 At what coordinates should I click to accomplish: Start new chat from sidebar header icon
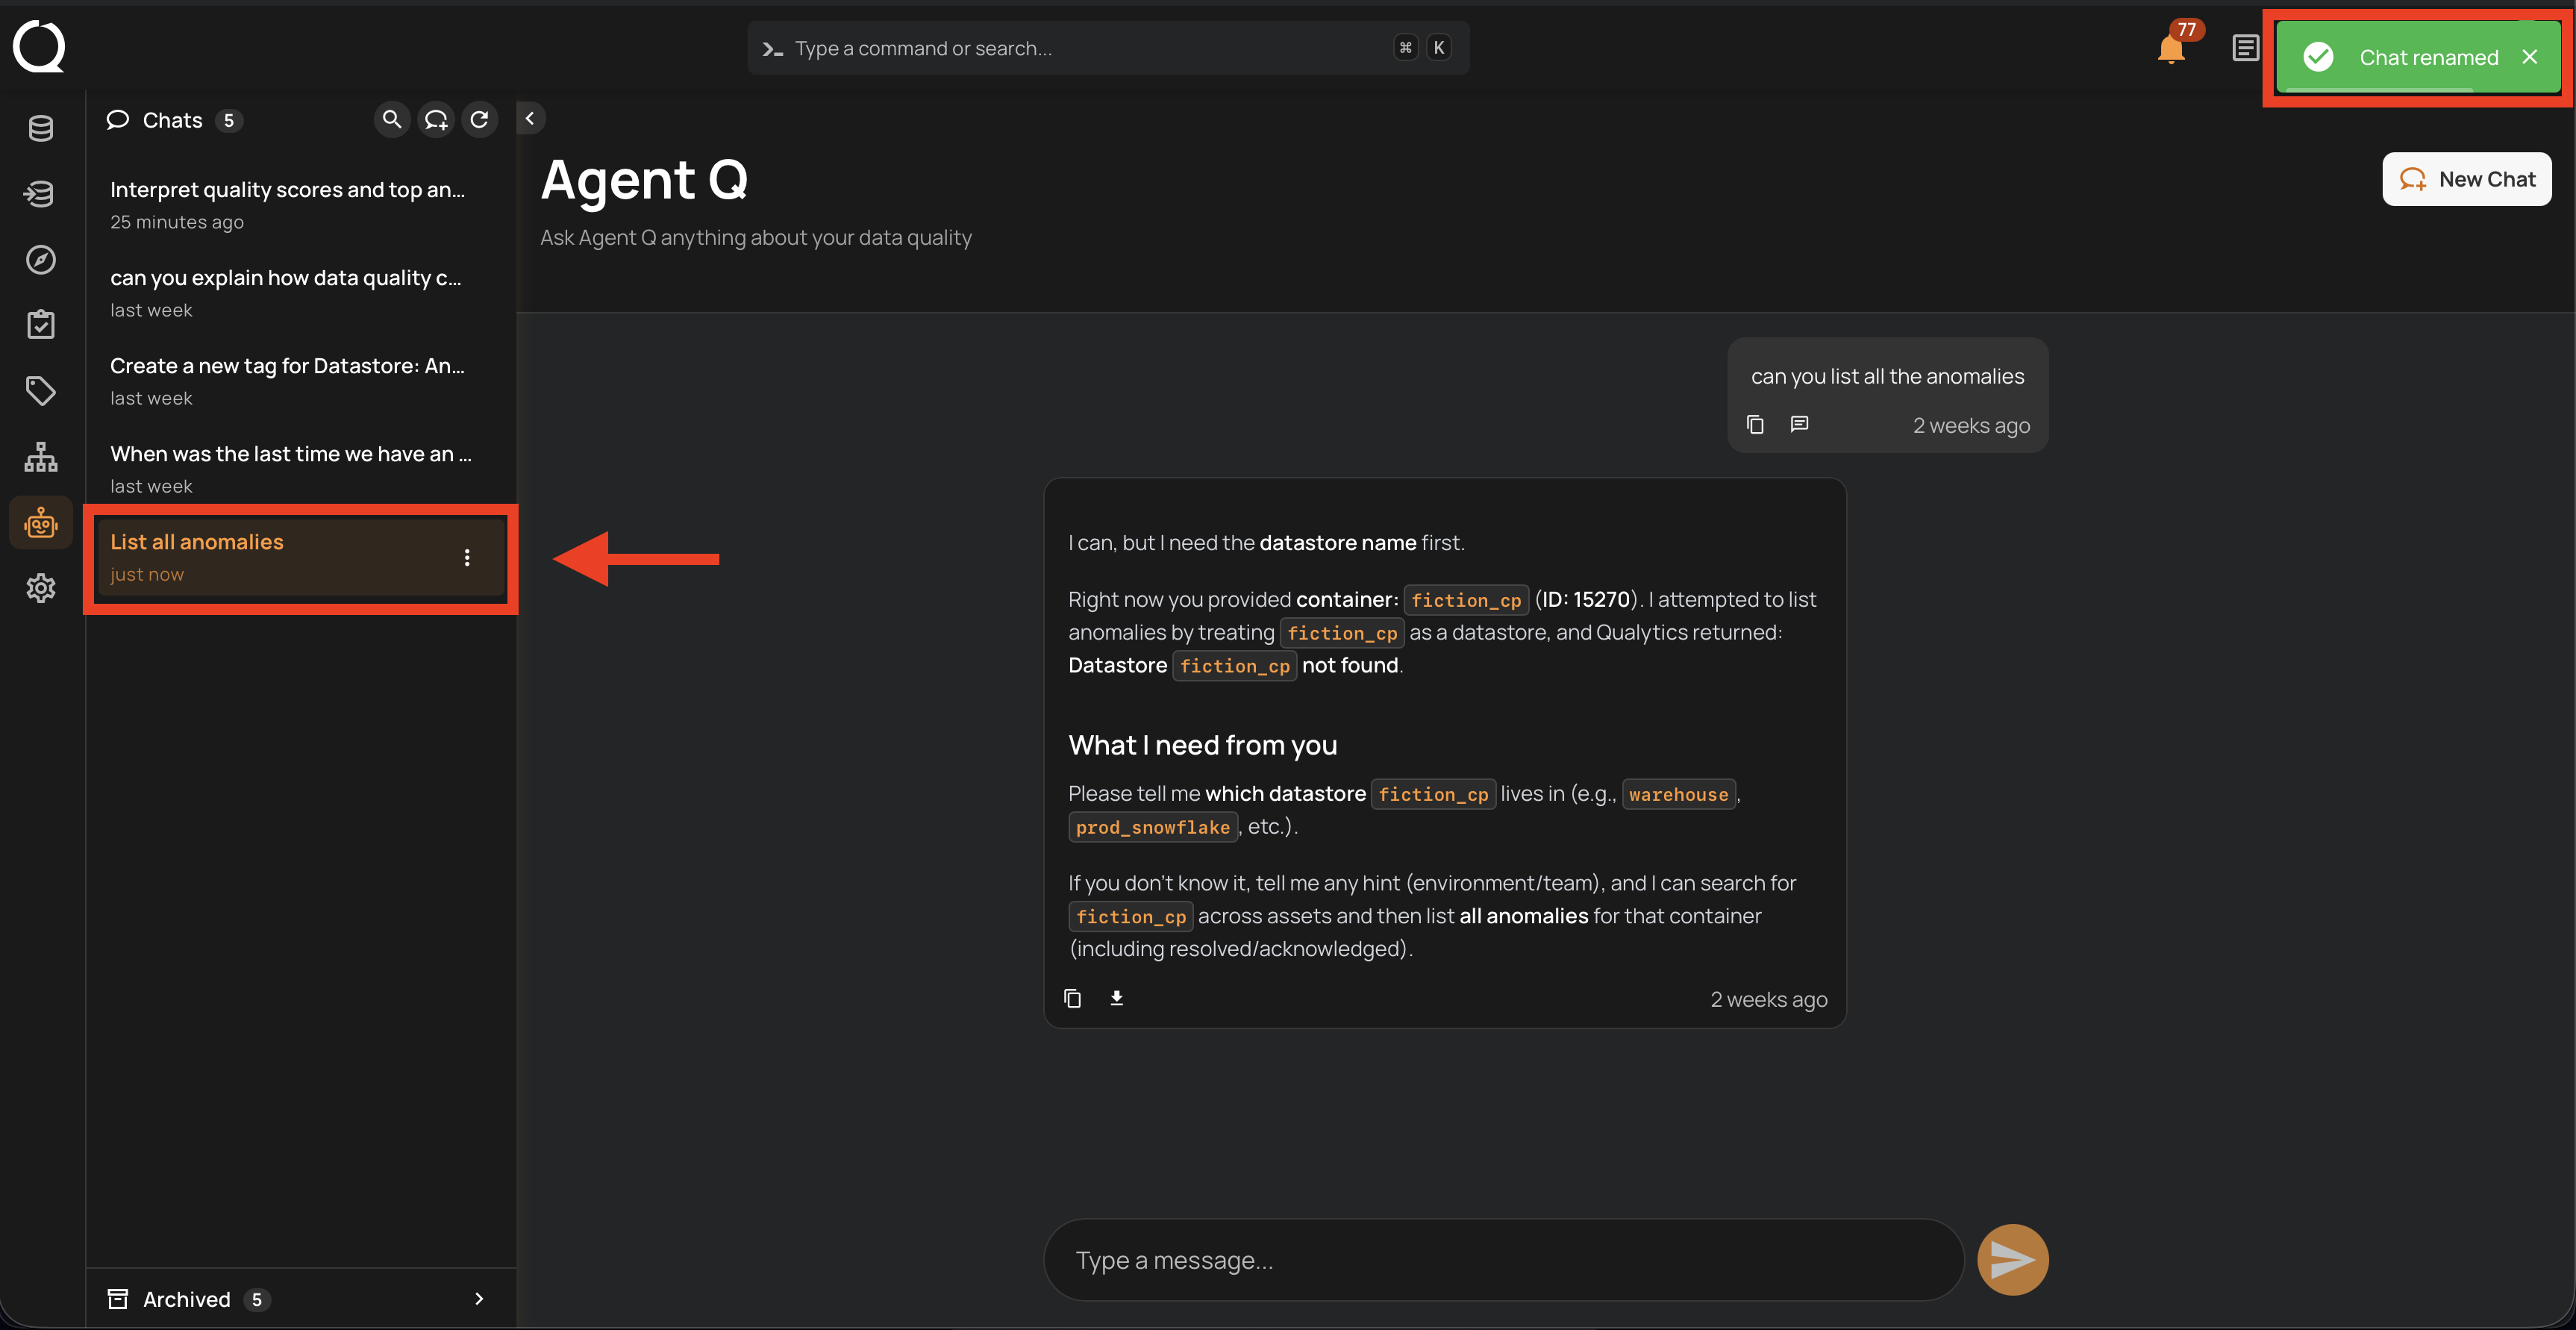click(436, 120)
